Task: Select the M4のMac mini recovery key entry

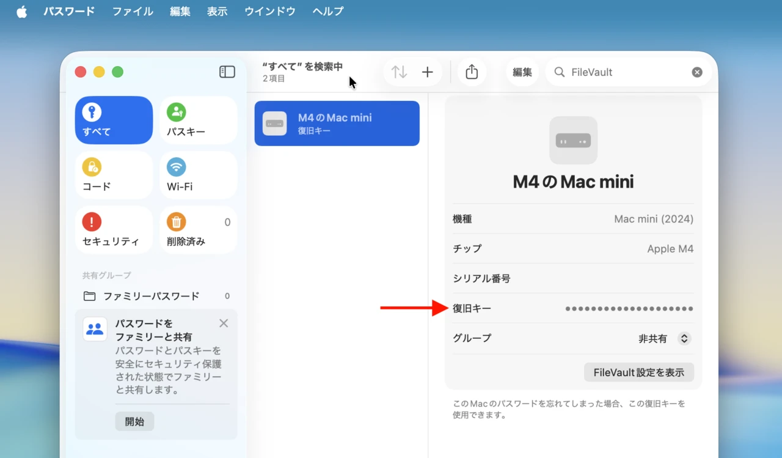Action: tap(337, 123)
